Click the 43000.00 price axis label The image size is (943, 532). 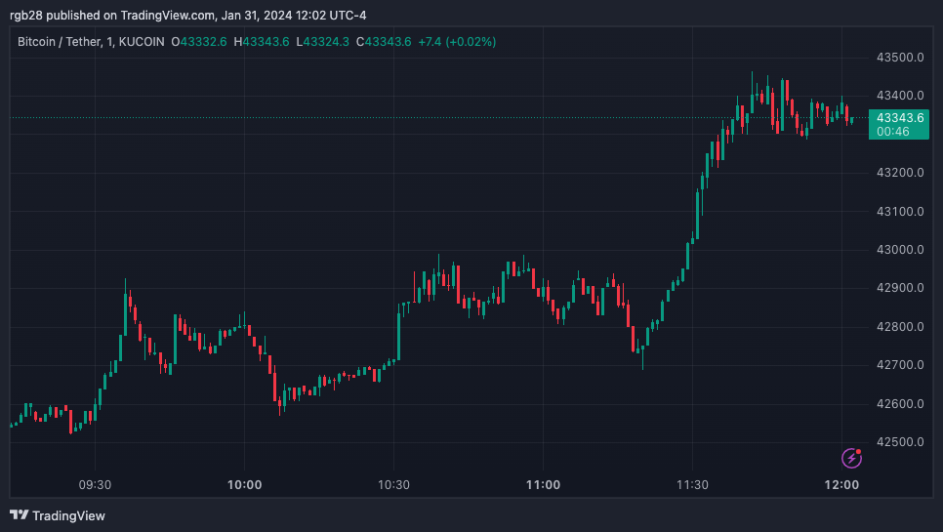click(900, 250)
